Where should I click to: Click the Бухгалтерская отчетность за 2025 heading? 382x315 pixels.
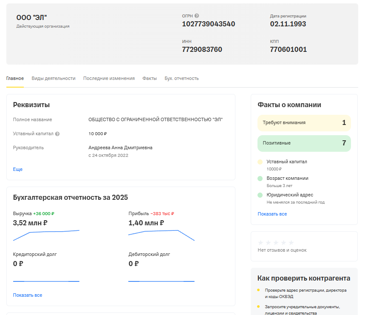[71, 198]
